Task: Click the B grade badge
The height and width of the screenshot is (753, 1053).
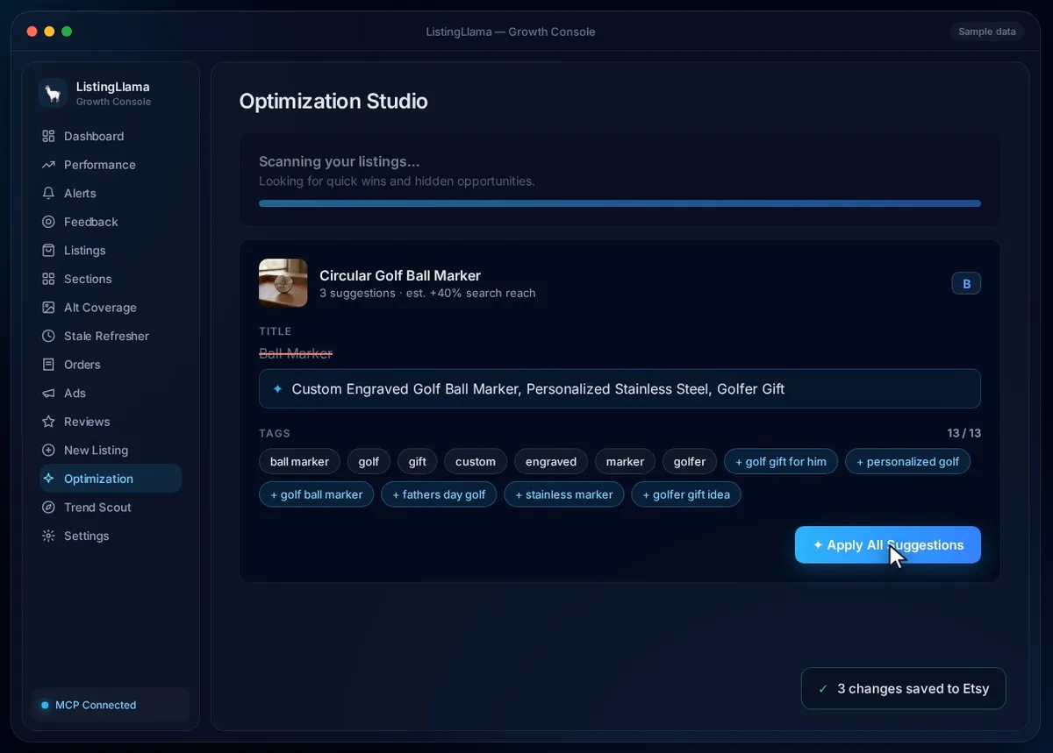Action: coord(966,283)
